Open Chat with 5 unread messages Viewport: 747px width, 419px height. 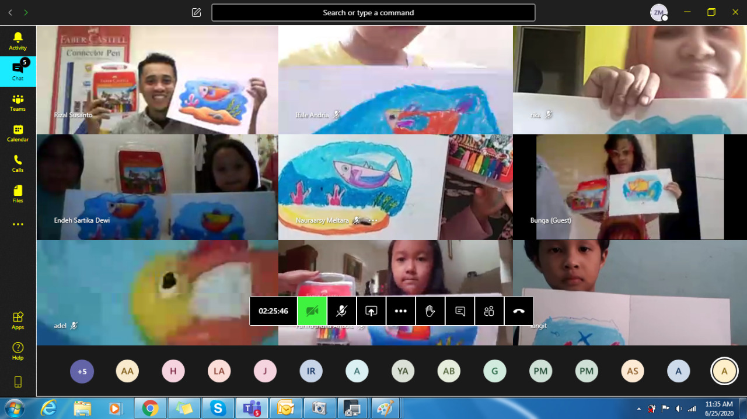tap(18, 71)
